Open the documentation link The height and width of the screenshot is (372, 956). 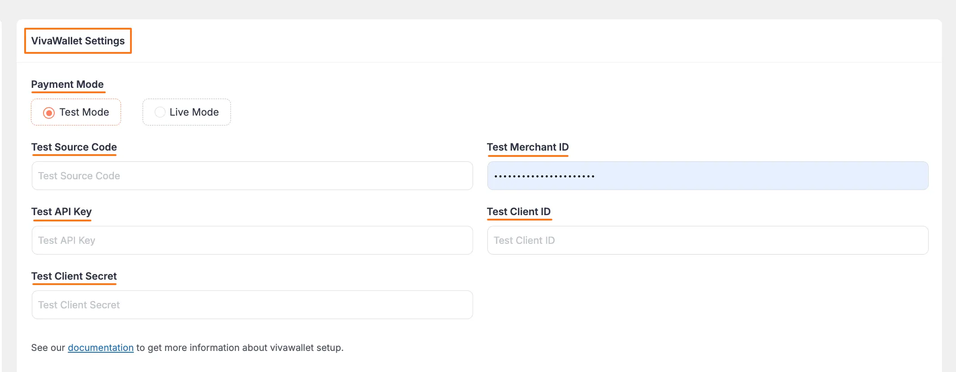click(x=100, y=348)
